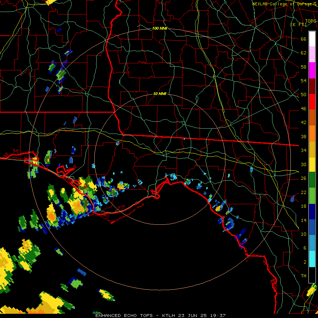Click the 100 NMI range ring label
The image size is (318, 318).
pyautogui.click(x=160, y=28)
